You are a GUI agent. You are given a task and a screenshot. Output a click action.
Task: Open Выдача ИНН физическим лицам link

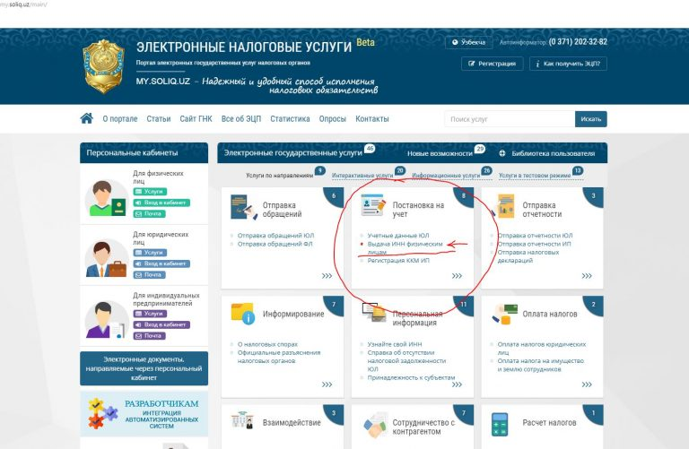(x=405, y=247)
